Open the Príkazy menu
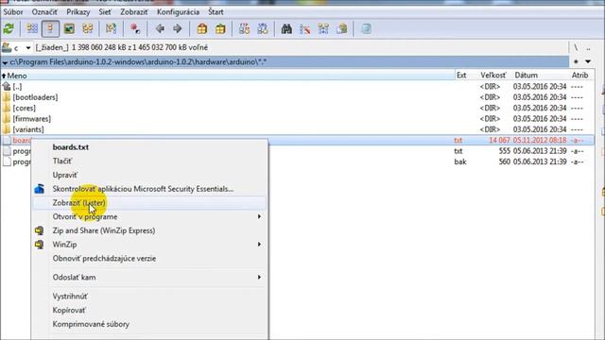Screen dimensions: 605x340 coord(78,12)
